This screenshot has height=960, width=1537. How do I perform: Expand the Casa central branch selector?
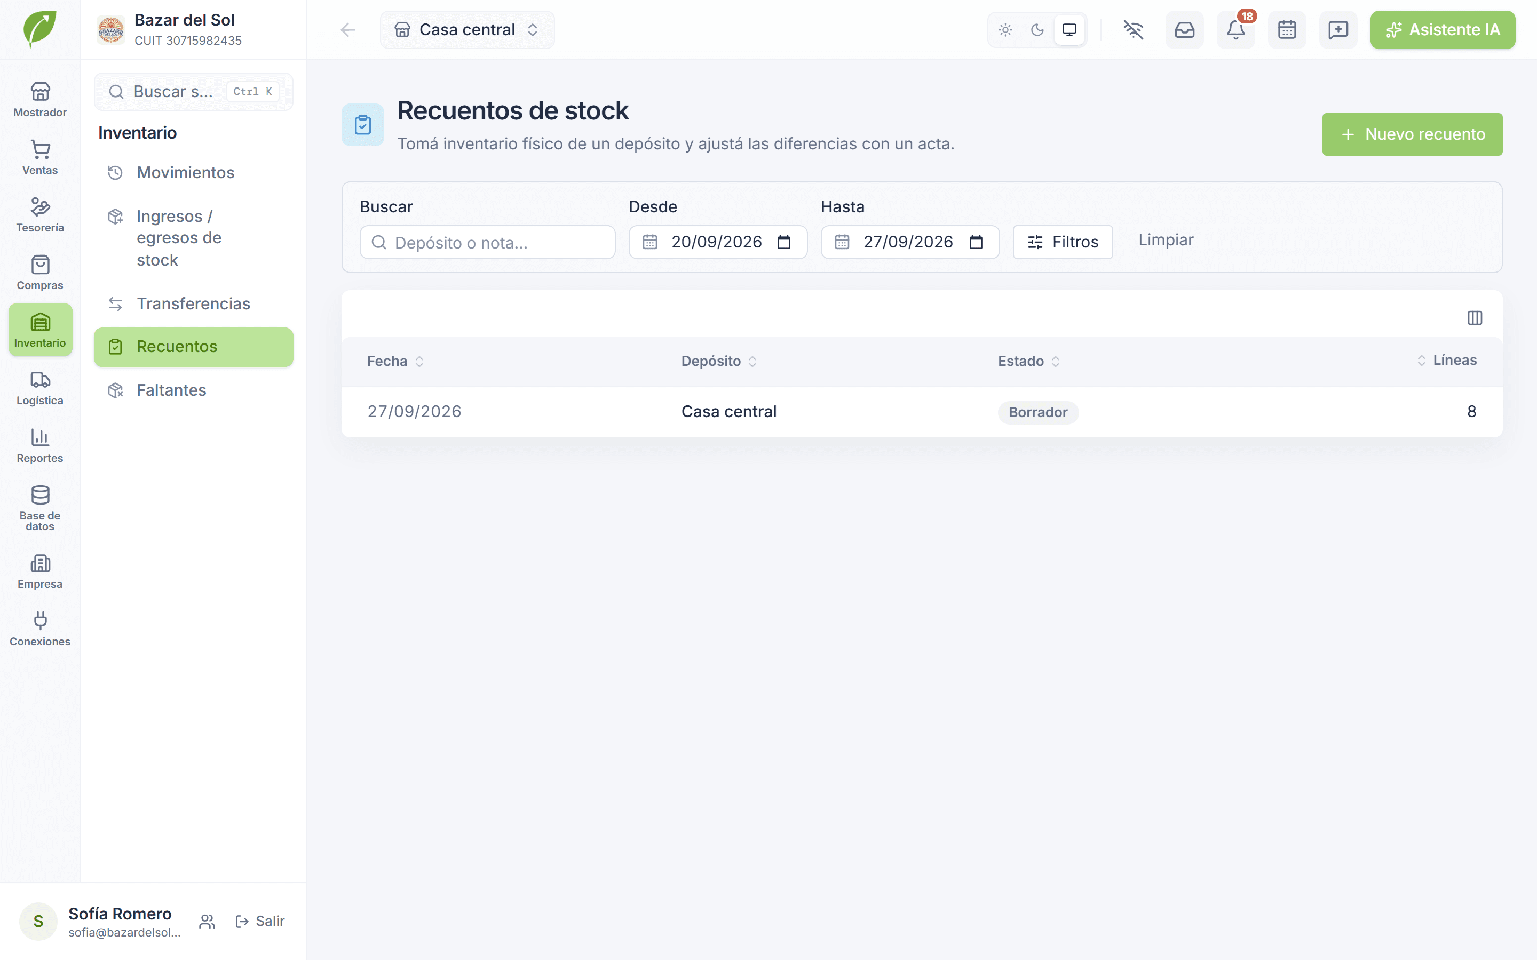point(467,30)
